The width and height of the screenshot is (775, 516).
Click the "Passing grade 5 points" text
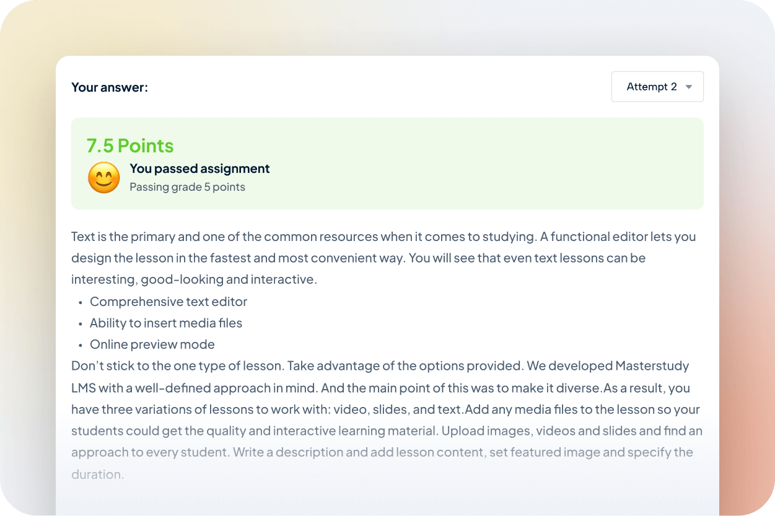pos(187,187)
